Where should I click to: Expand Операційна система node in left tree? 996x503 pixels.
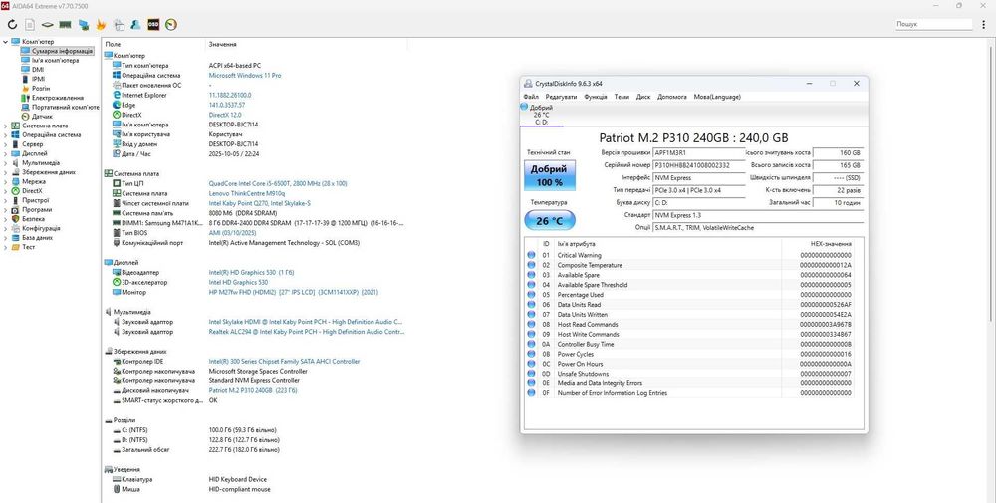click(5, 134)
